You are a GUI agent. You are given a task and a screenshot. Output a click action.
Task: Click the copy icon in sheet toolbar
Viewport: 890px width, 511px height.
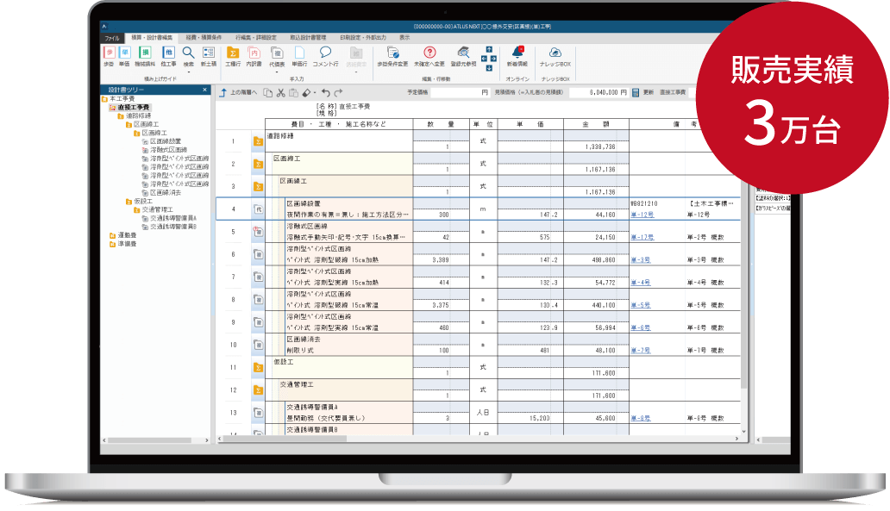(x=268, y=92)
